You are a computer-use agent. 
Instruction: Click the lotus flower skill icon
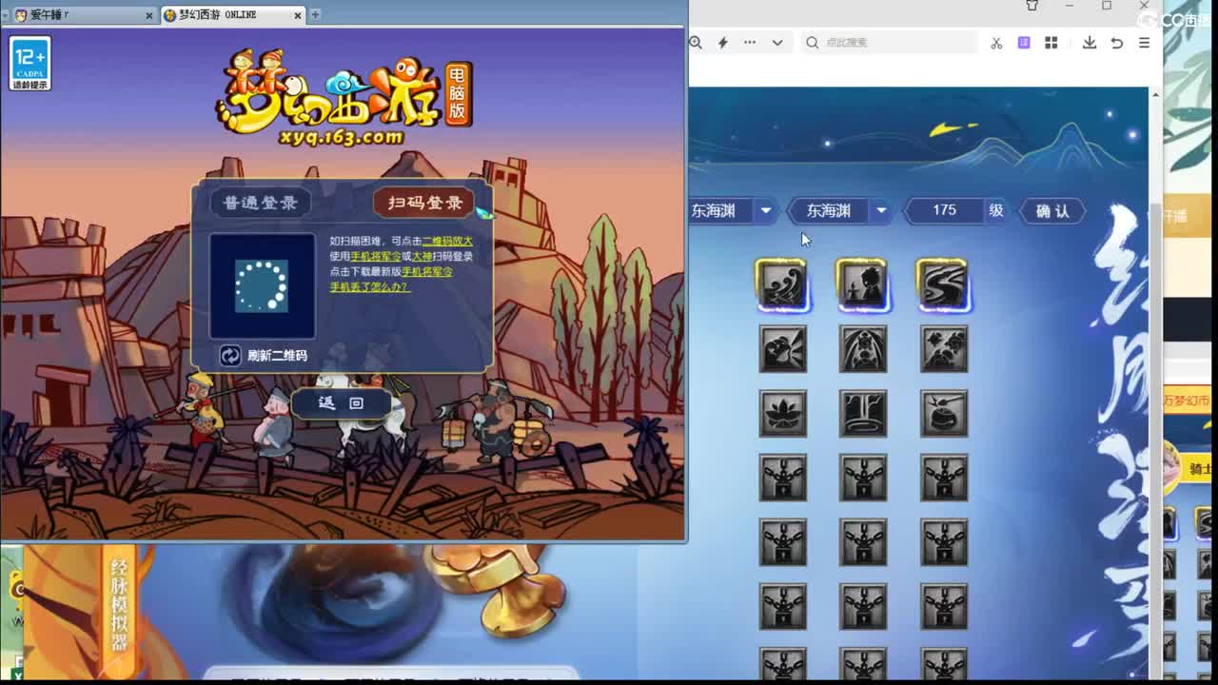pos(782,414)
